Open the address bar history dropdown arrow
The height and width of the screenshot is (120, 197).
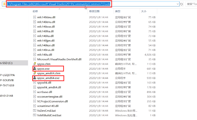point(178,4)
